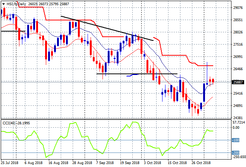Click the 15 Oct 2018 date label

click(177, 163)
